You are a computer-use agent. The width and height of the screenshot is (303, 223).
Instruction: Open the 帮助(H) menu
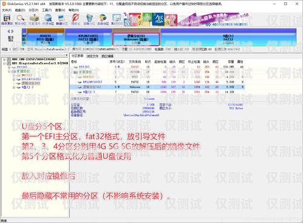click(x=73, y=10)
